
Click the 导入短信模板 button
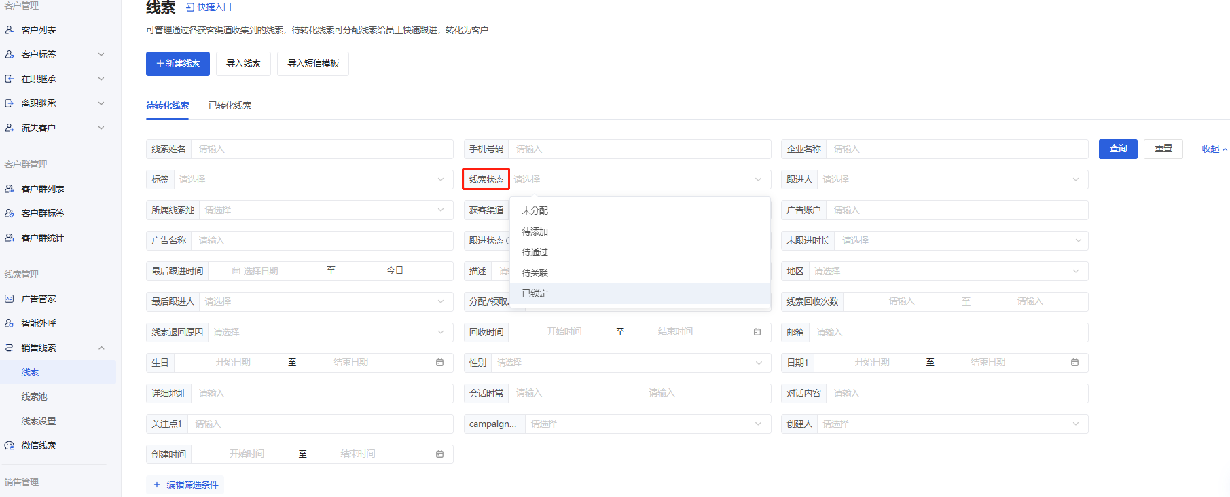tap(313, 64)
